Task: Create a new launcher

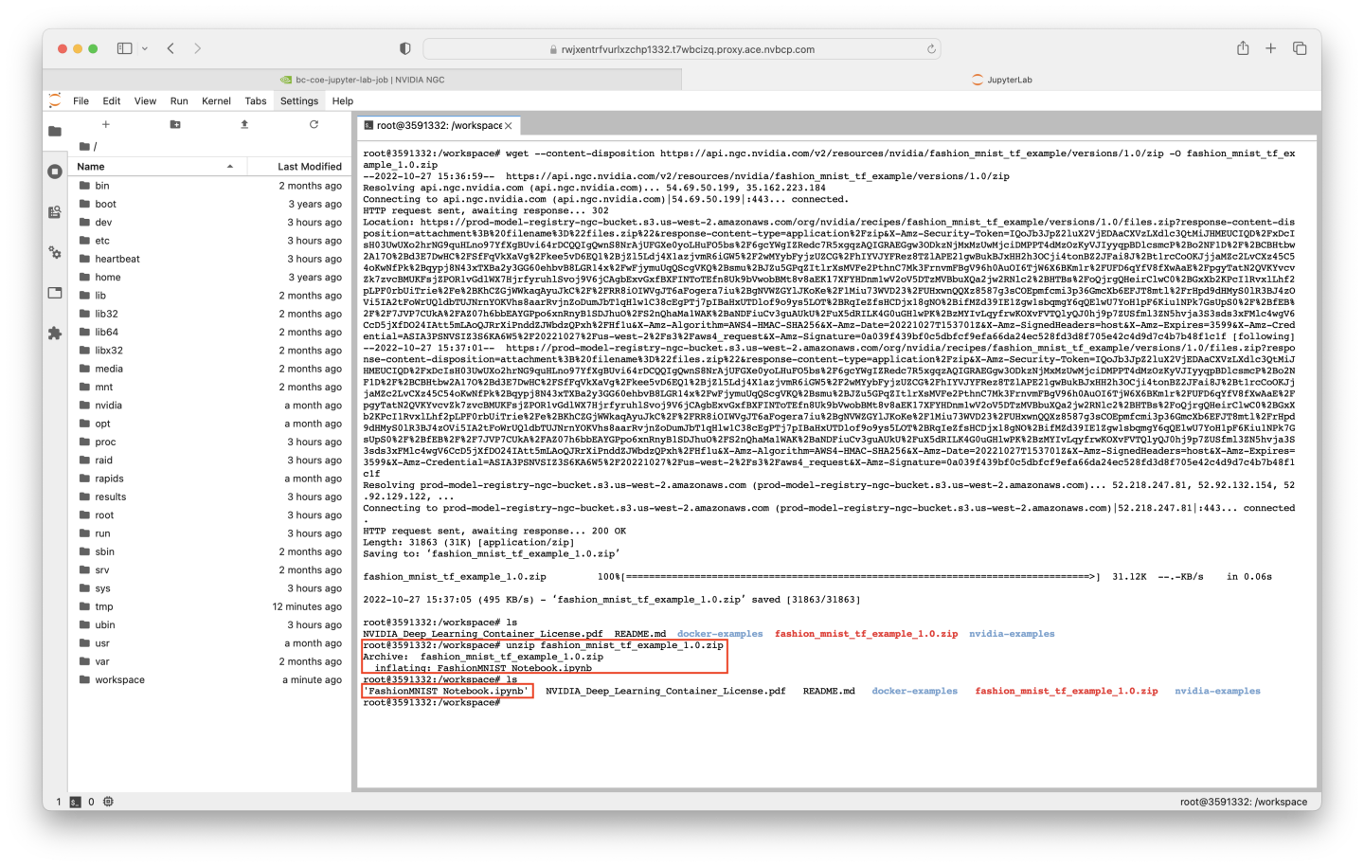Action: point(105,124)
